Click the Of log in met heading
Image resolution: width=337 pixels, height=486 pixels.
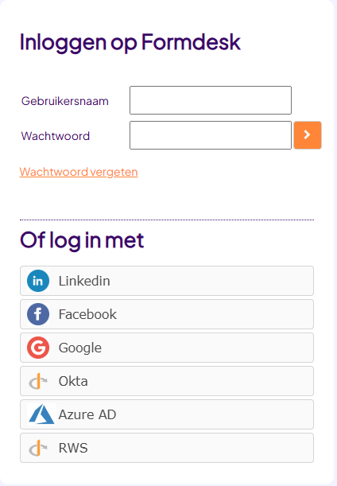[x=82, y=241]
